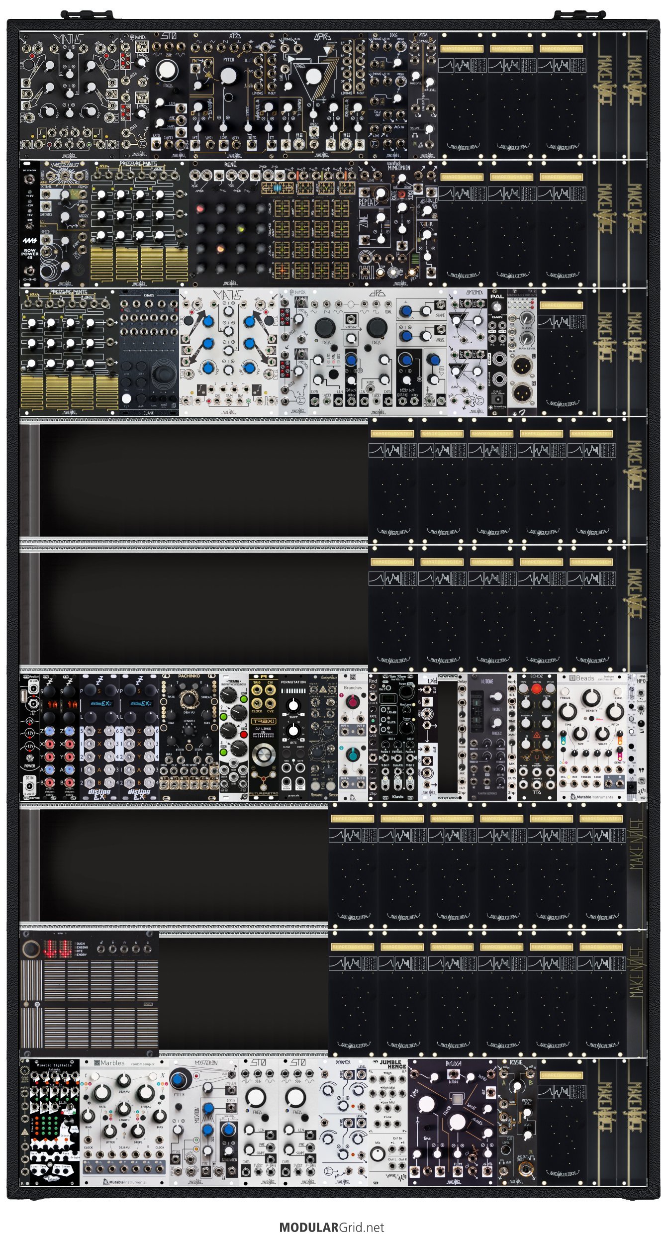Select the white MATHS module
Viewport: 664px width, 1238px height.
(x=229, y=352)
